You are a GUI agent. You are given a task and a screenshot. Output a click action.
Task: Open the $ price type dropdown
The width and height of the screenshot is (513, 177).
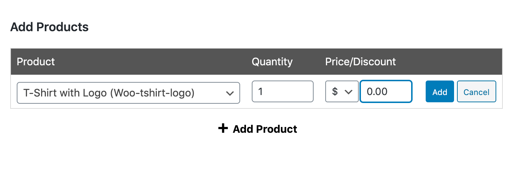342,91
